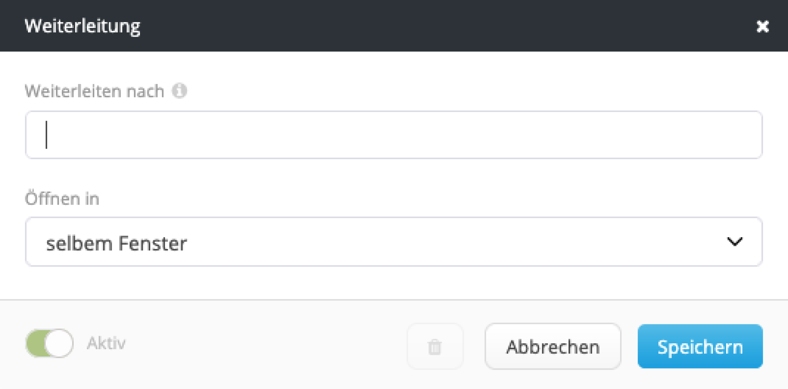Image resolution: width=788 pixels, height=389 pixels.
Task: Select the "selbem Fenster" text in combo box
Action: [x=116, y=243]
